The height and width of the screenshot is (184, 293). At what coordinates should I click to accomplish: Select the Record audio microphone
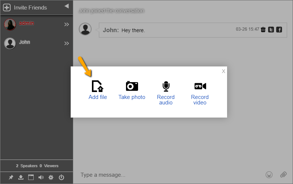tap(166, 87)
